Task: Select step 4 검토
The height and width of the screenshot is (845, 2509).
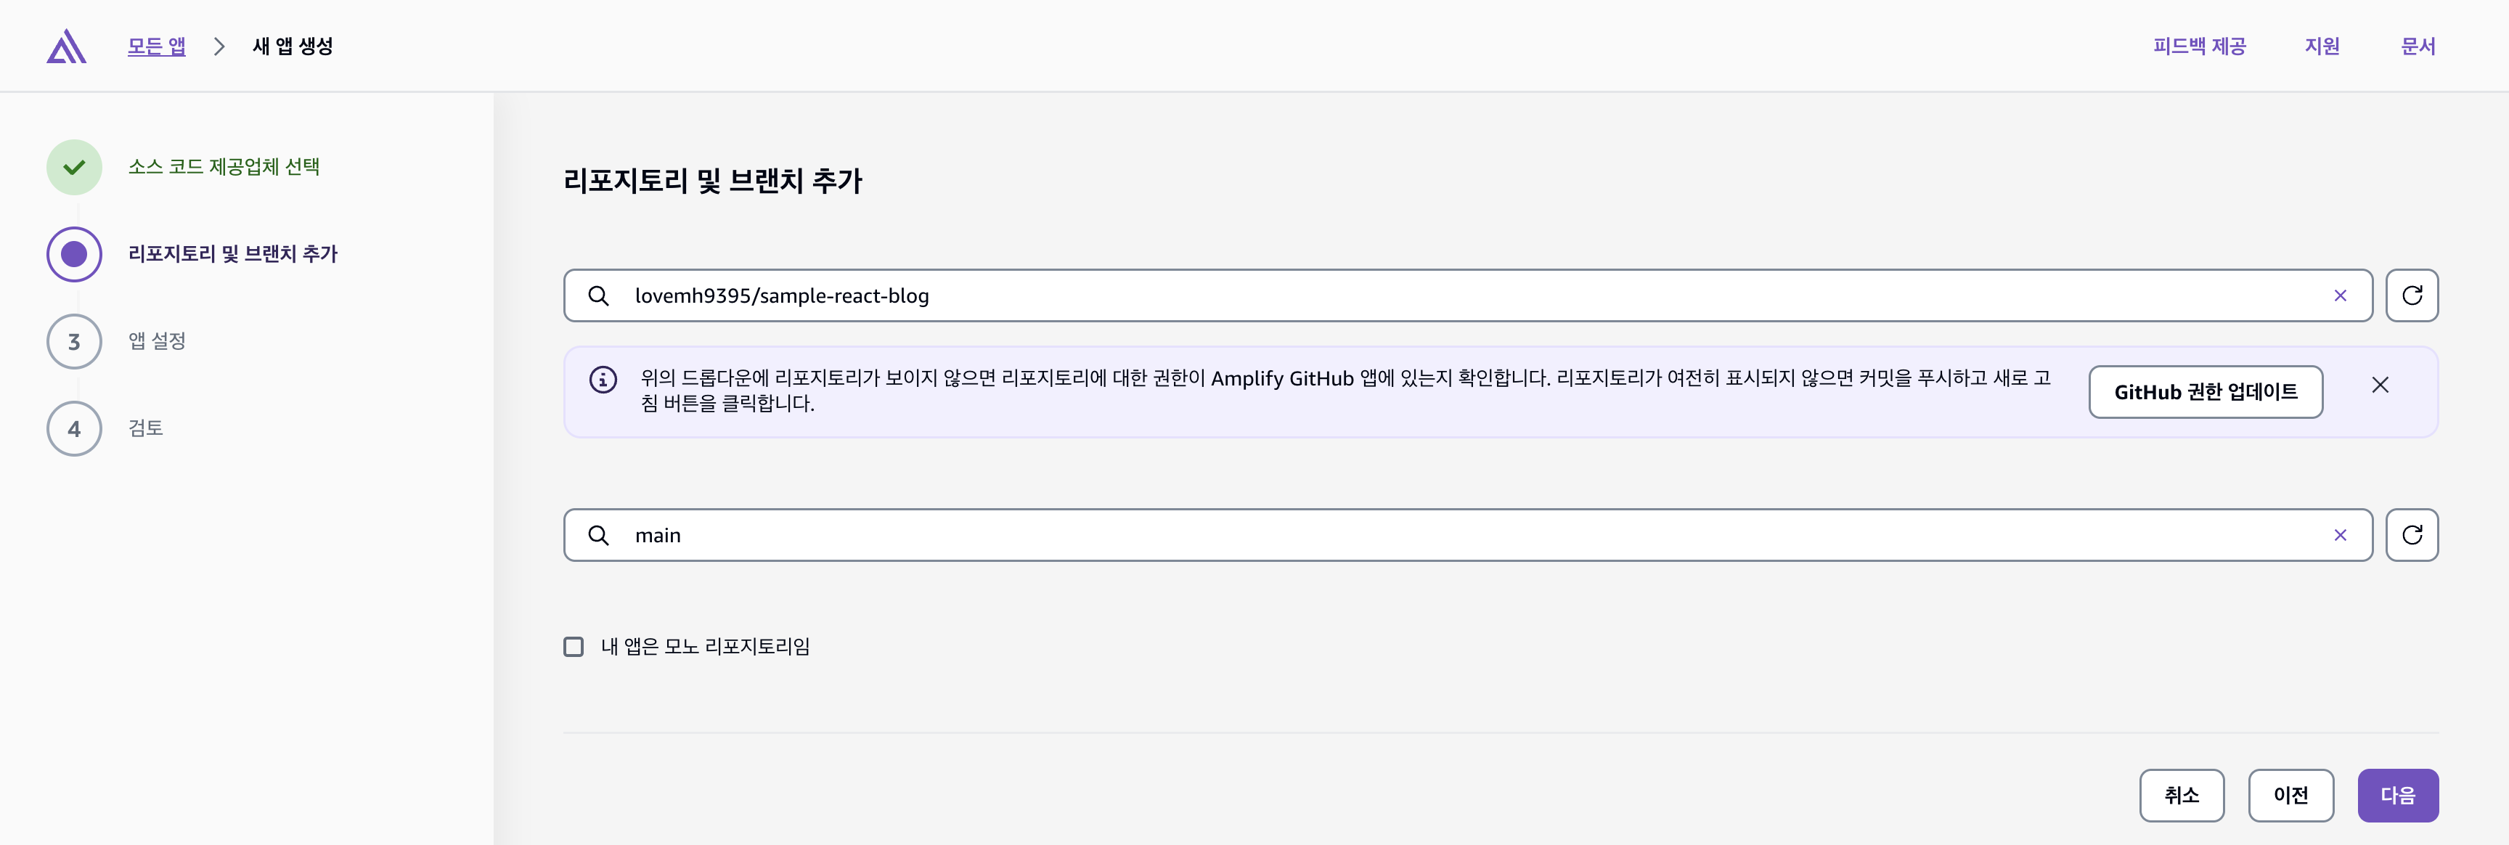Action: (145, 428)
